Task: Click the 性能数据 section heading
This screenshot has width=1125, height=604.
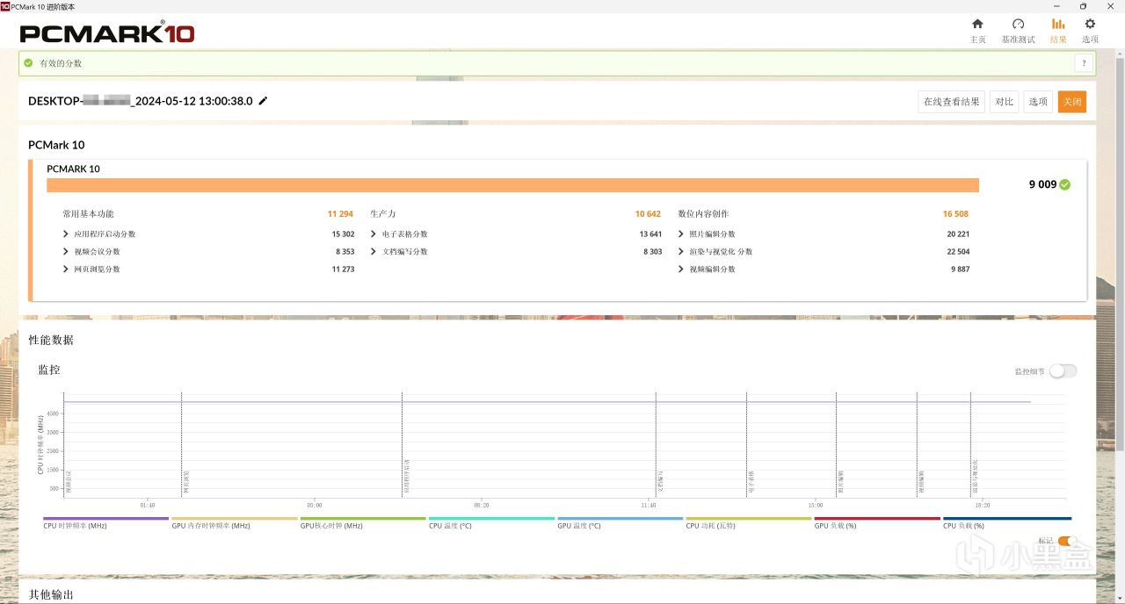Action: 51,340
